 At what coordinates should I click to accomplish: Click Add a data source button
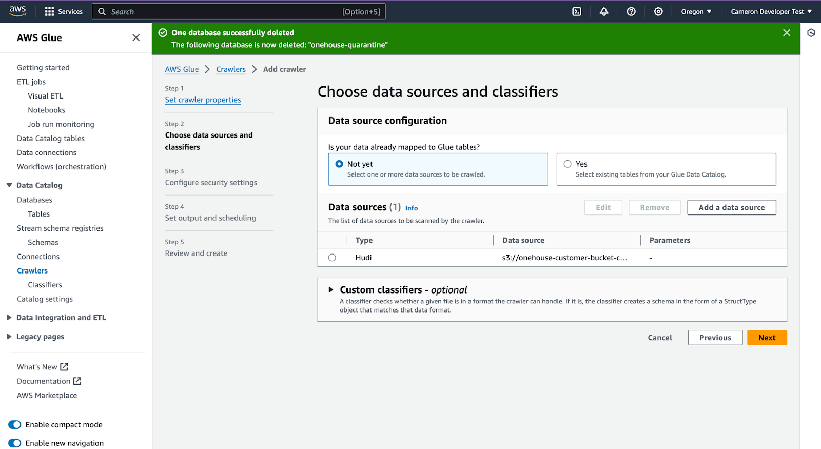(x=732, y=207)
